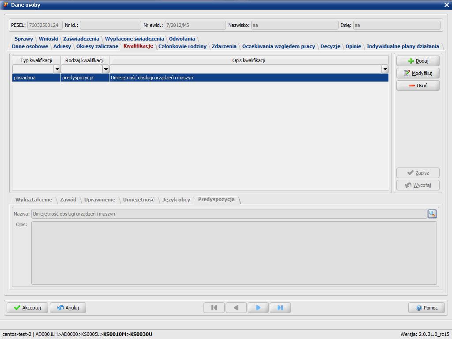The image size is (452, 339).
Task: Select the 'posiadana' cell in the table
Action: click(x=36, y=78)
